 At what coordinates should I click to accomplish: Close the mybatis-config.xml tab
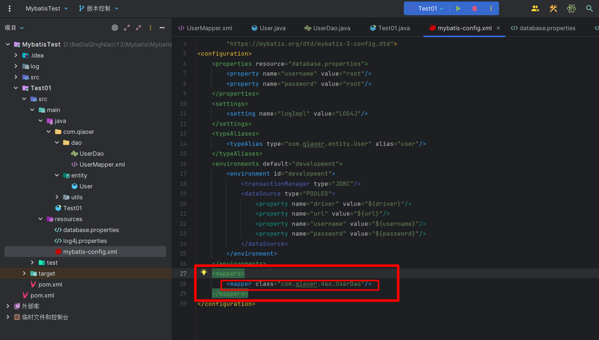click(x=498, y=28)
